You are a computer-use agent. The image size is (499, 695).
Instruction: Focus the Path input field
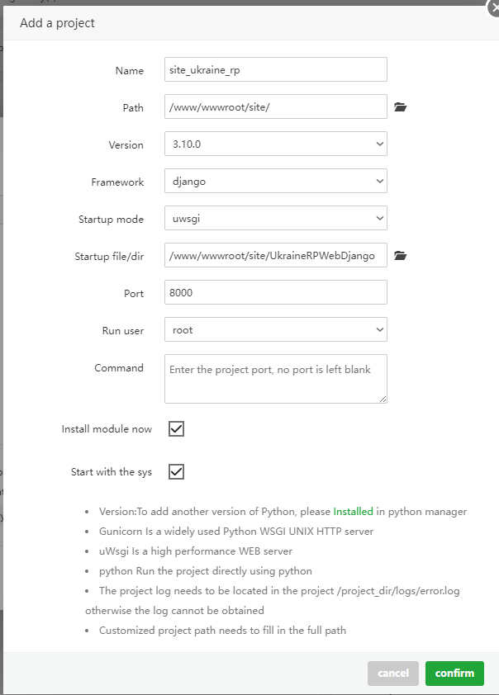(x=275, y=107)
